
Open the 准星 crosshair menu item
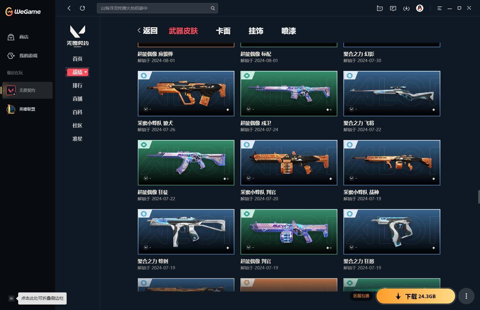click(78, 139)
